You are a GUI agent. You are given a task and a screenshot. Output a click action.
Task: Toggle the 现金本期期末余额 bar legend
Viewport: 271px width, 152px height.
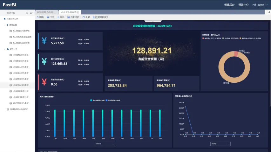[x=97, y=100]
